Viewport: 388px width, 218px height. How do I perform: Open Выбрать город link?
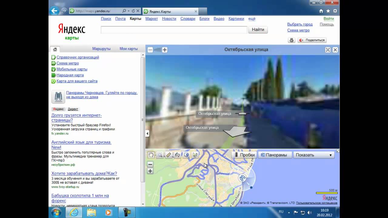[x=300, y=24]
